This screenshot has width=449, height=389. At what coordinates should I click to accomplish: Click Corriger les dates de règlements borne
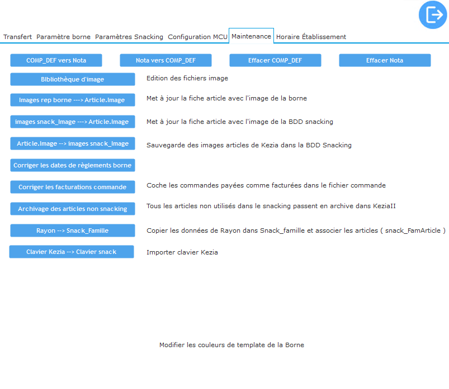73,165
